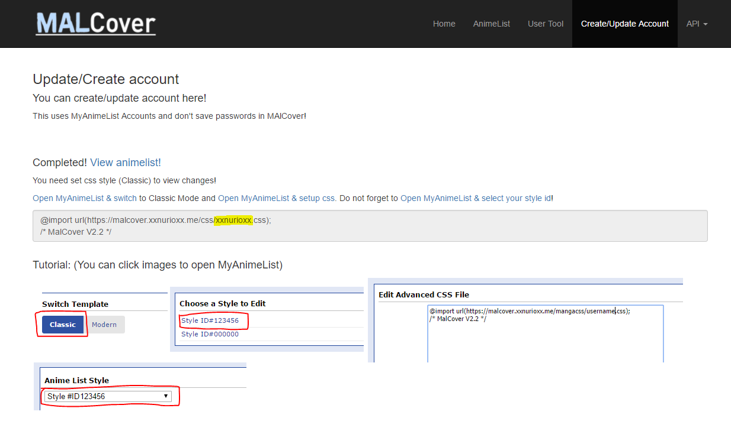Click Open MyAnimeList & select your style id
Image resolution: width=731 pixels, height=447 pixels.
(476, 199)
